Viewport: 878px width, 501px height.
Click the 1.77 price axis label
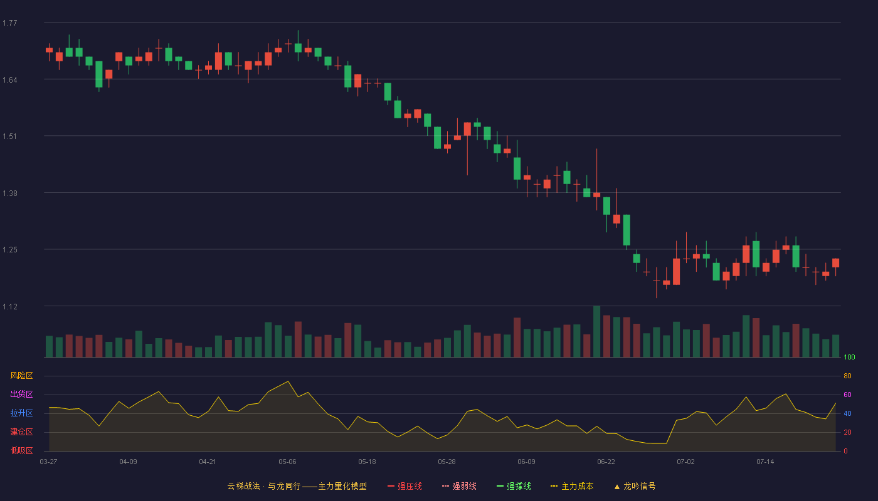coord(10,23)
